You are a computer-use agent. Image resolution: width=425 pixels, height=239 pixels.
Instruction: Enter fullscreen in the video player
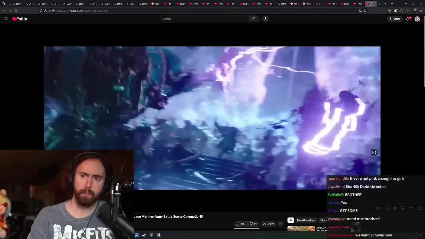419,208
